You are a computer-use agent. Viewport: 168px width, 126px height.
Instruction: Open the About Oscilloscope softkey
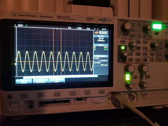click(x=41, y=81)
